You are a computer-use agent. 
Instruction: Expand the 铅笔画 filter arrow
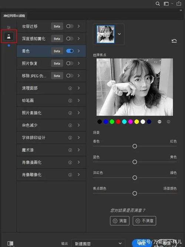78,100
